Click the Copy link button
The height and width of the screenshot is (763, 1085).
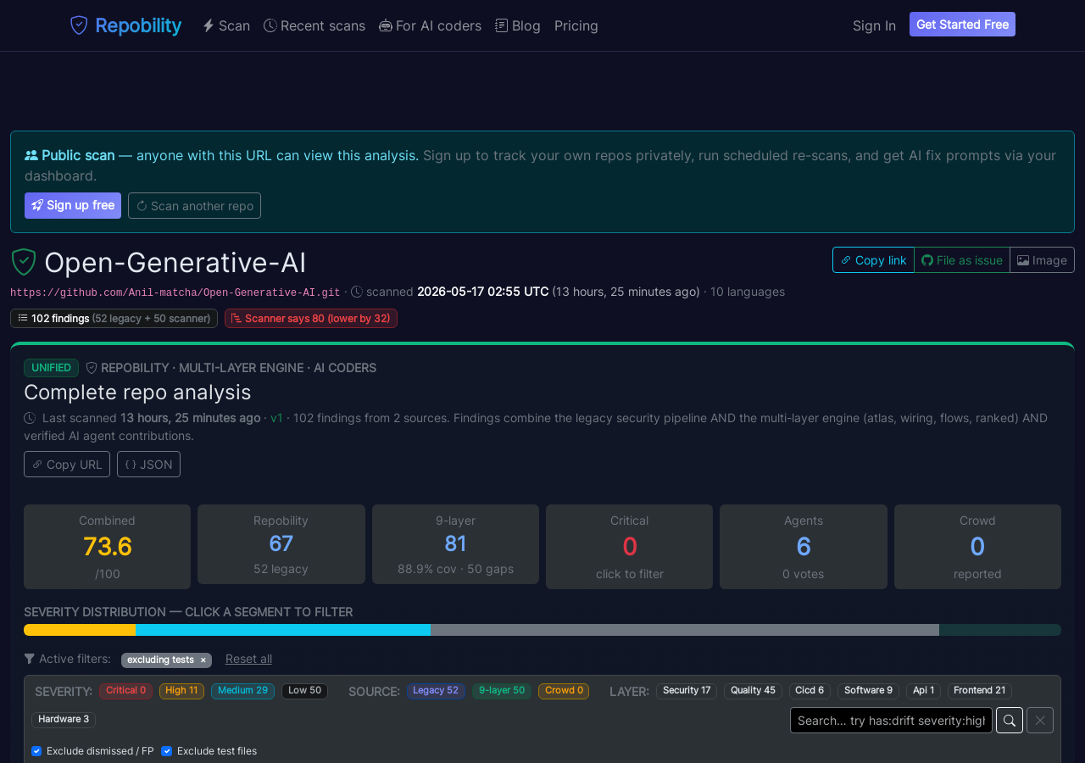(x=873, y=260)
